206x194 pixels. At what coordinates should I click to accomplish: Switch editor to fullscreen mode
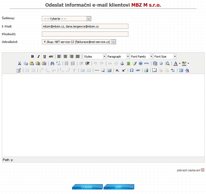click(x=181, y=70)
